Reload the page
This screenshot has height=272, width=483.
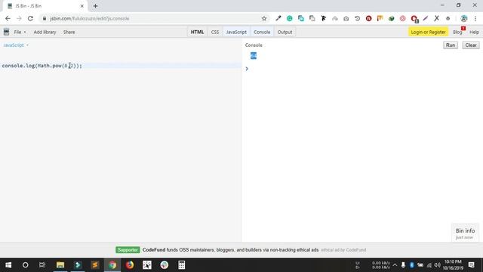[x=30, y=18]
